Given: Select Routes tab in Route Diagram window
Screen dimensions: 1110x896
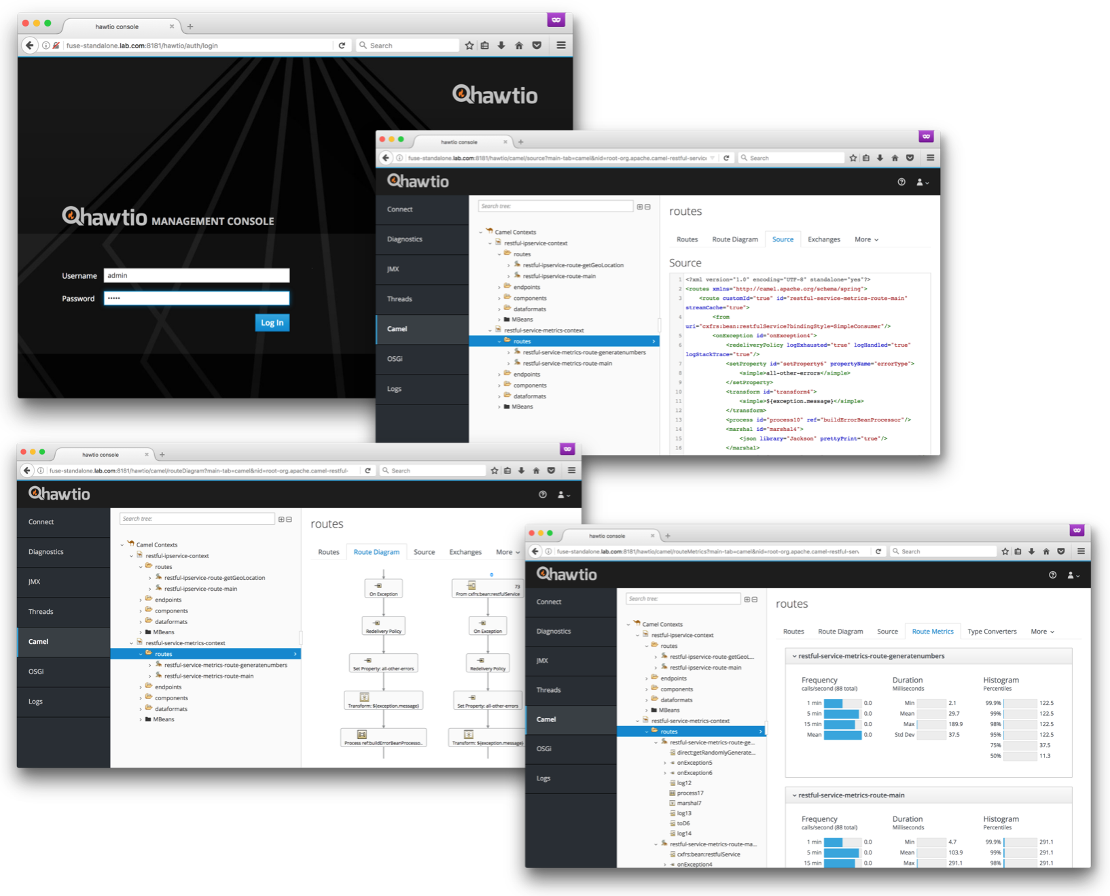Looking at the screenshot, I should point(329,552).
